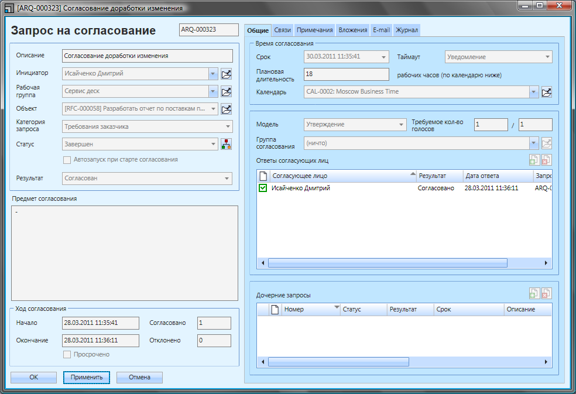Sort child requests by Статус column
The image size is (576, 394).
(x=364, y=310)
